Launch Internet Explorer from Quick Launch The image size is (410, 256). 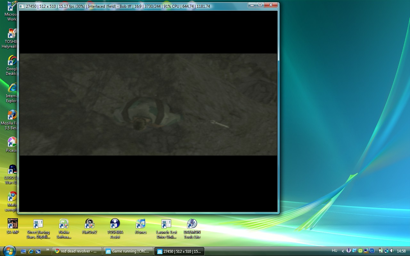click(x=31, y=251)
